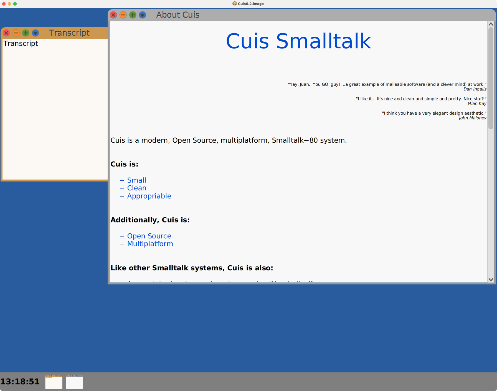Open the Multiplatform link
Screen dimensions: 497x391
coord(150,244)
